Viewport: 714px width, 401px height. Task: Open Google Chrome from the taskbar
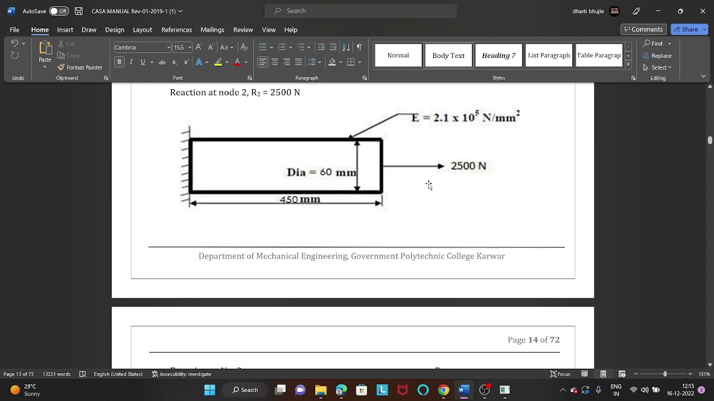[443, 390]
